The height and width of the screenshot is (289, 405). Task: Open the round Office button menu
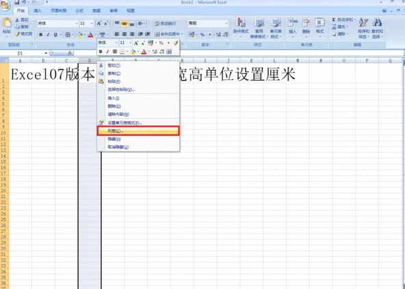click(5, 5)
